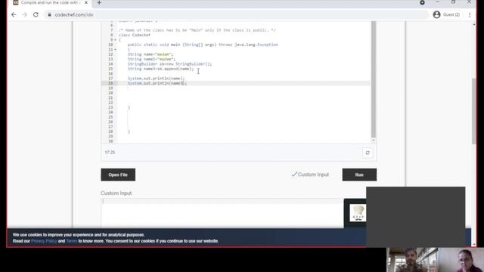Click the browser extension icon in title bar
This screenshot has width=484, height=272.
coord(422,2)
